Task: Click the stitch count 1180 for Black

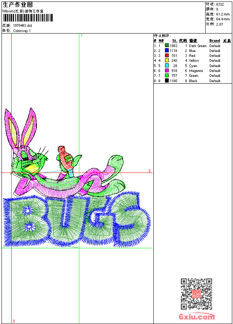Action: point(173,81)
